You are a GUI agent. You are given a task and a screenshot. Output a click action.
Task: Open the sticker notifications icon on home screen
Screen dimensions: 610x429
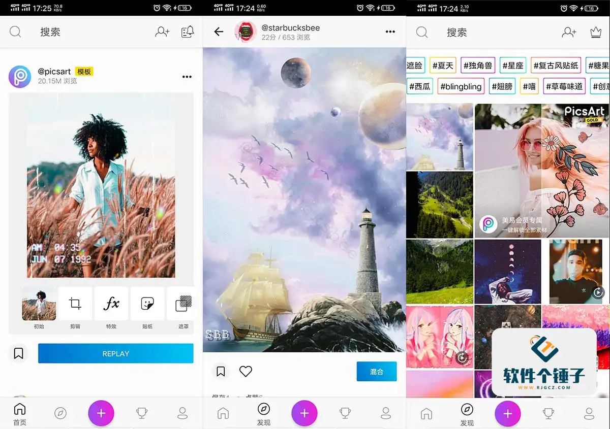(x=188, y=31)
